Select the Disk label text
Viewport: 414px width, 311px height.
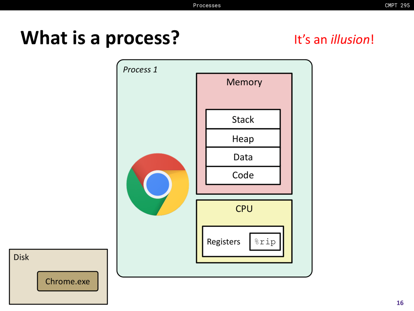[x=21, y=257]
